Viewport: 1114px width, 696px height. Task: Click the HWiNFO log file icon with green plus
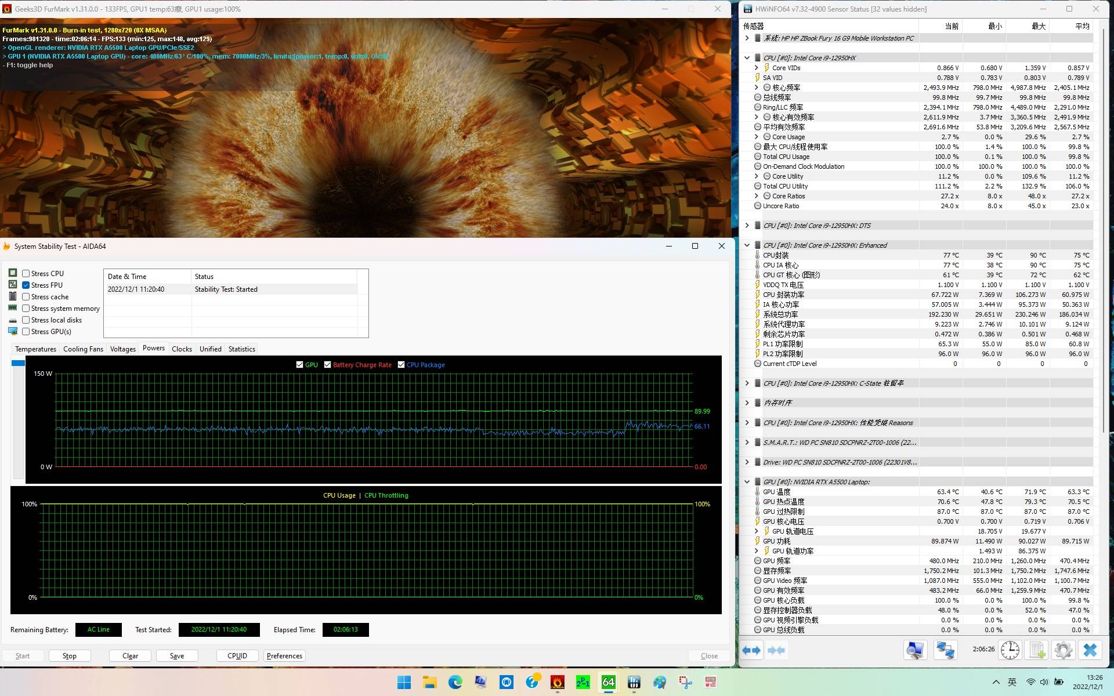(1037, 650)
